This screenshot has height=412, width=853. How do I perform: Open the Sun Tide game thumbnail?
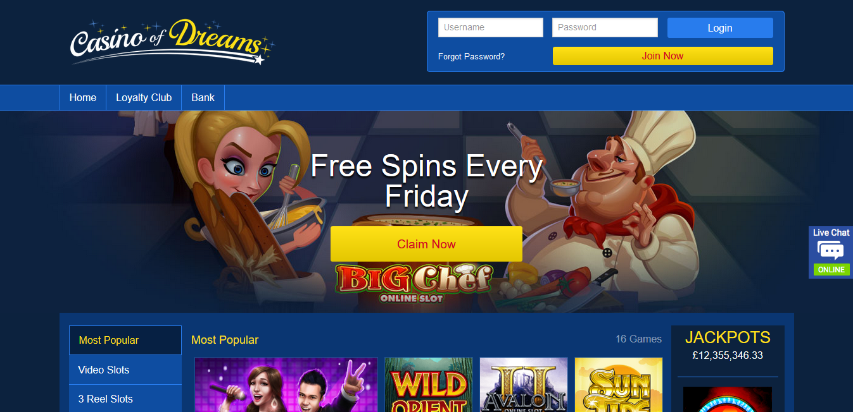click(x=618, y=385)
